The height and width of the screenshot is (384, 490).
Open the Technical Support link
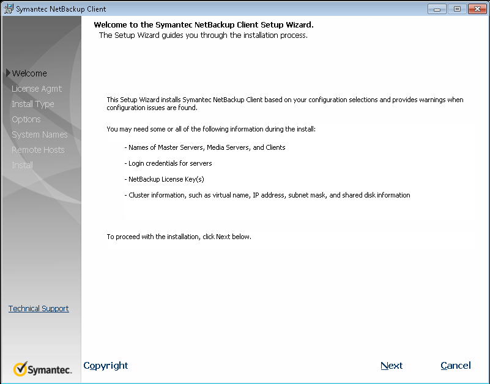pos(38,308)
